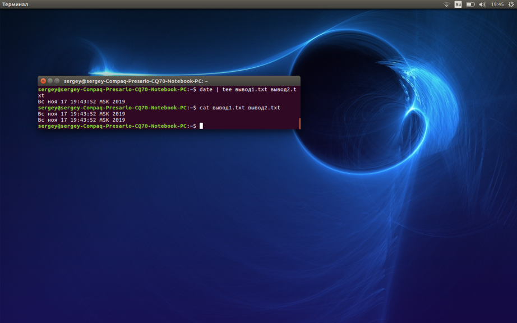Click the Терминал label in top panel
This screenshot has width=517, height=323.
(15, 4)
